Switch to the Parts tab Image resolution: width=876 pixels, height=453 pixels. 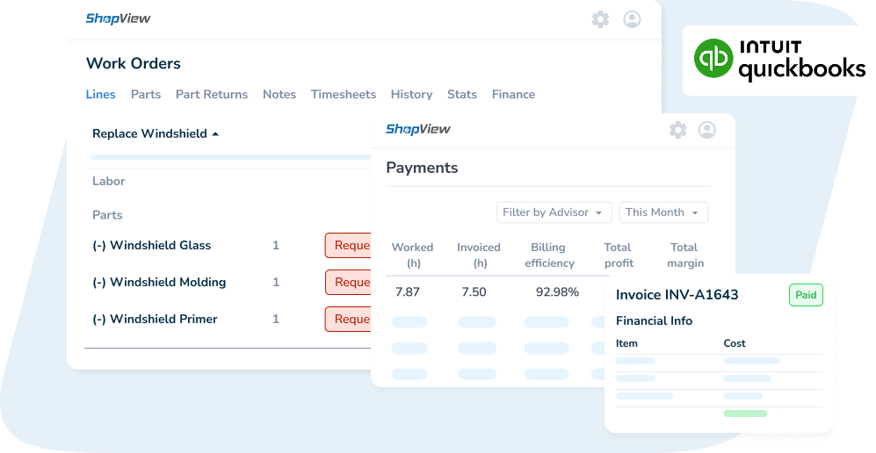[146, 94]
